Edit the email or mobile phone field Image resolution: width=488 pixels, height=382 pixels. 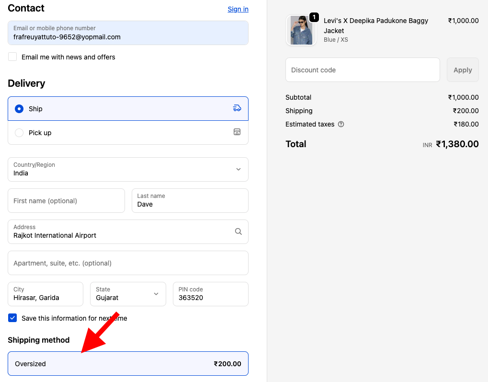tap(128, 33)
